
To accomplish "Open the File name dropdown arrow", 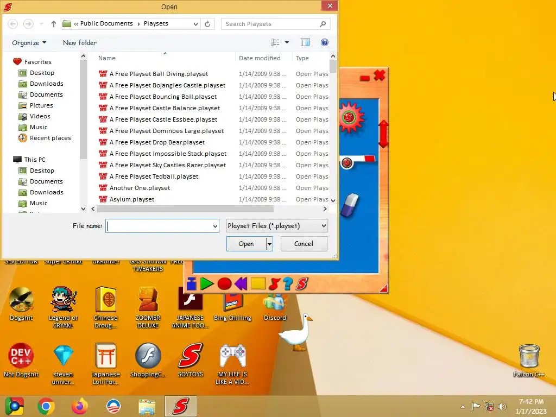I will click(215, 226).
